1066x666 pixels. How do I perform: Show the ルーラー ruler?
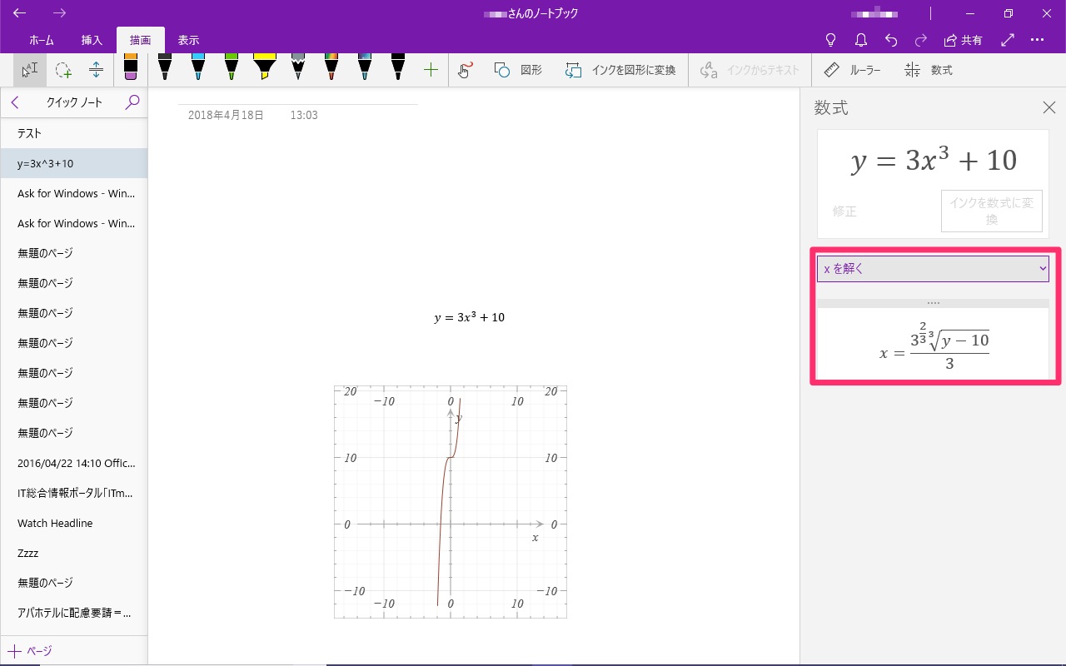(851, 70)
